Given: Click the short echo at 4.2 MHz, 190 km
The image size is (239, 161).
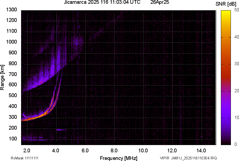Looking at the screenshot, I should (x=61, y=130).
